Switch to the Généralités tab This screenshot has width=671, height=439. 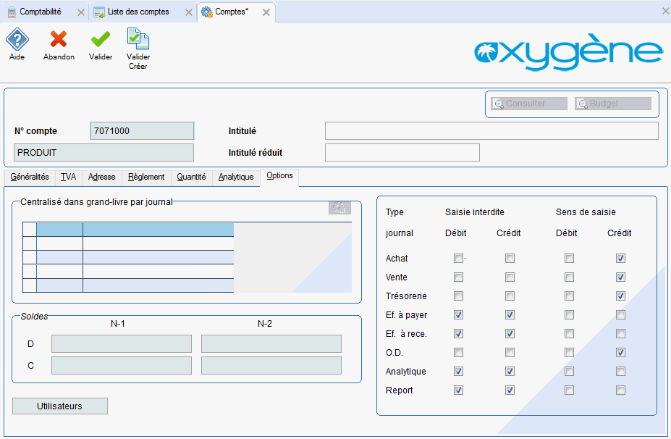click(30, 177)
